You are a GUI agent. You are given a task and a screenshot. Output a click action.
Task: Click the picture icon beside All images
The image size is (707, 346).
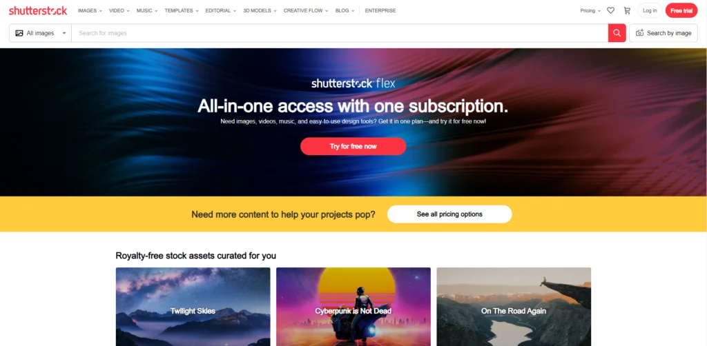point(19,33)
